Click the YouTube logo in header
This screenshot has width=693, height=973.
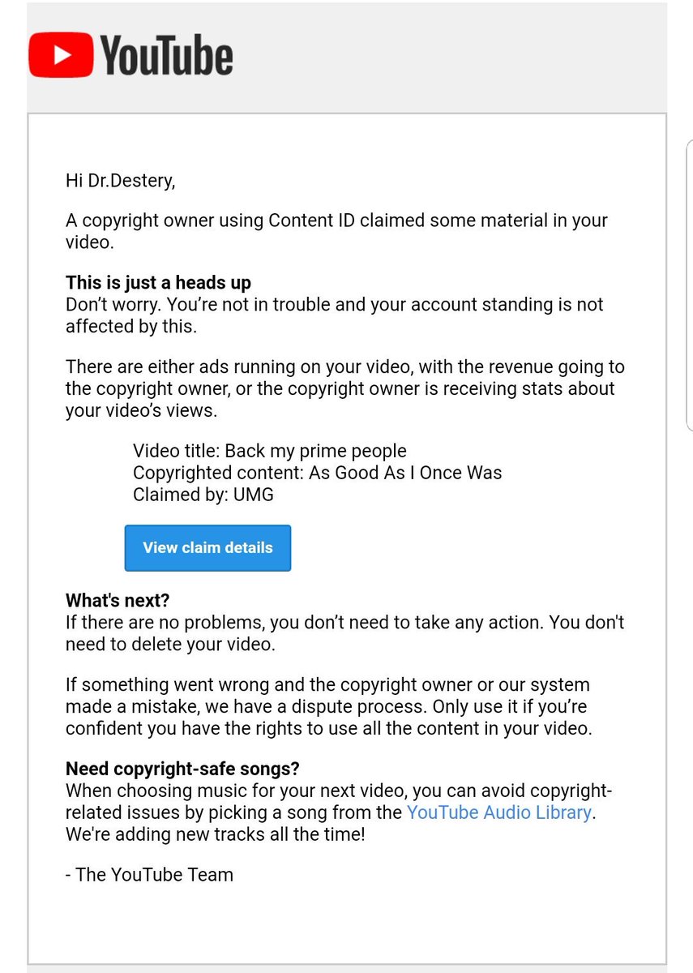tap(130, 54)
